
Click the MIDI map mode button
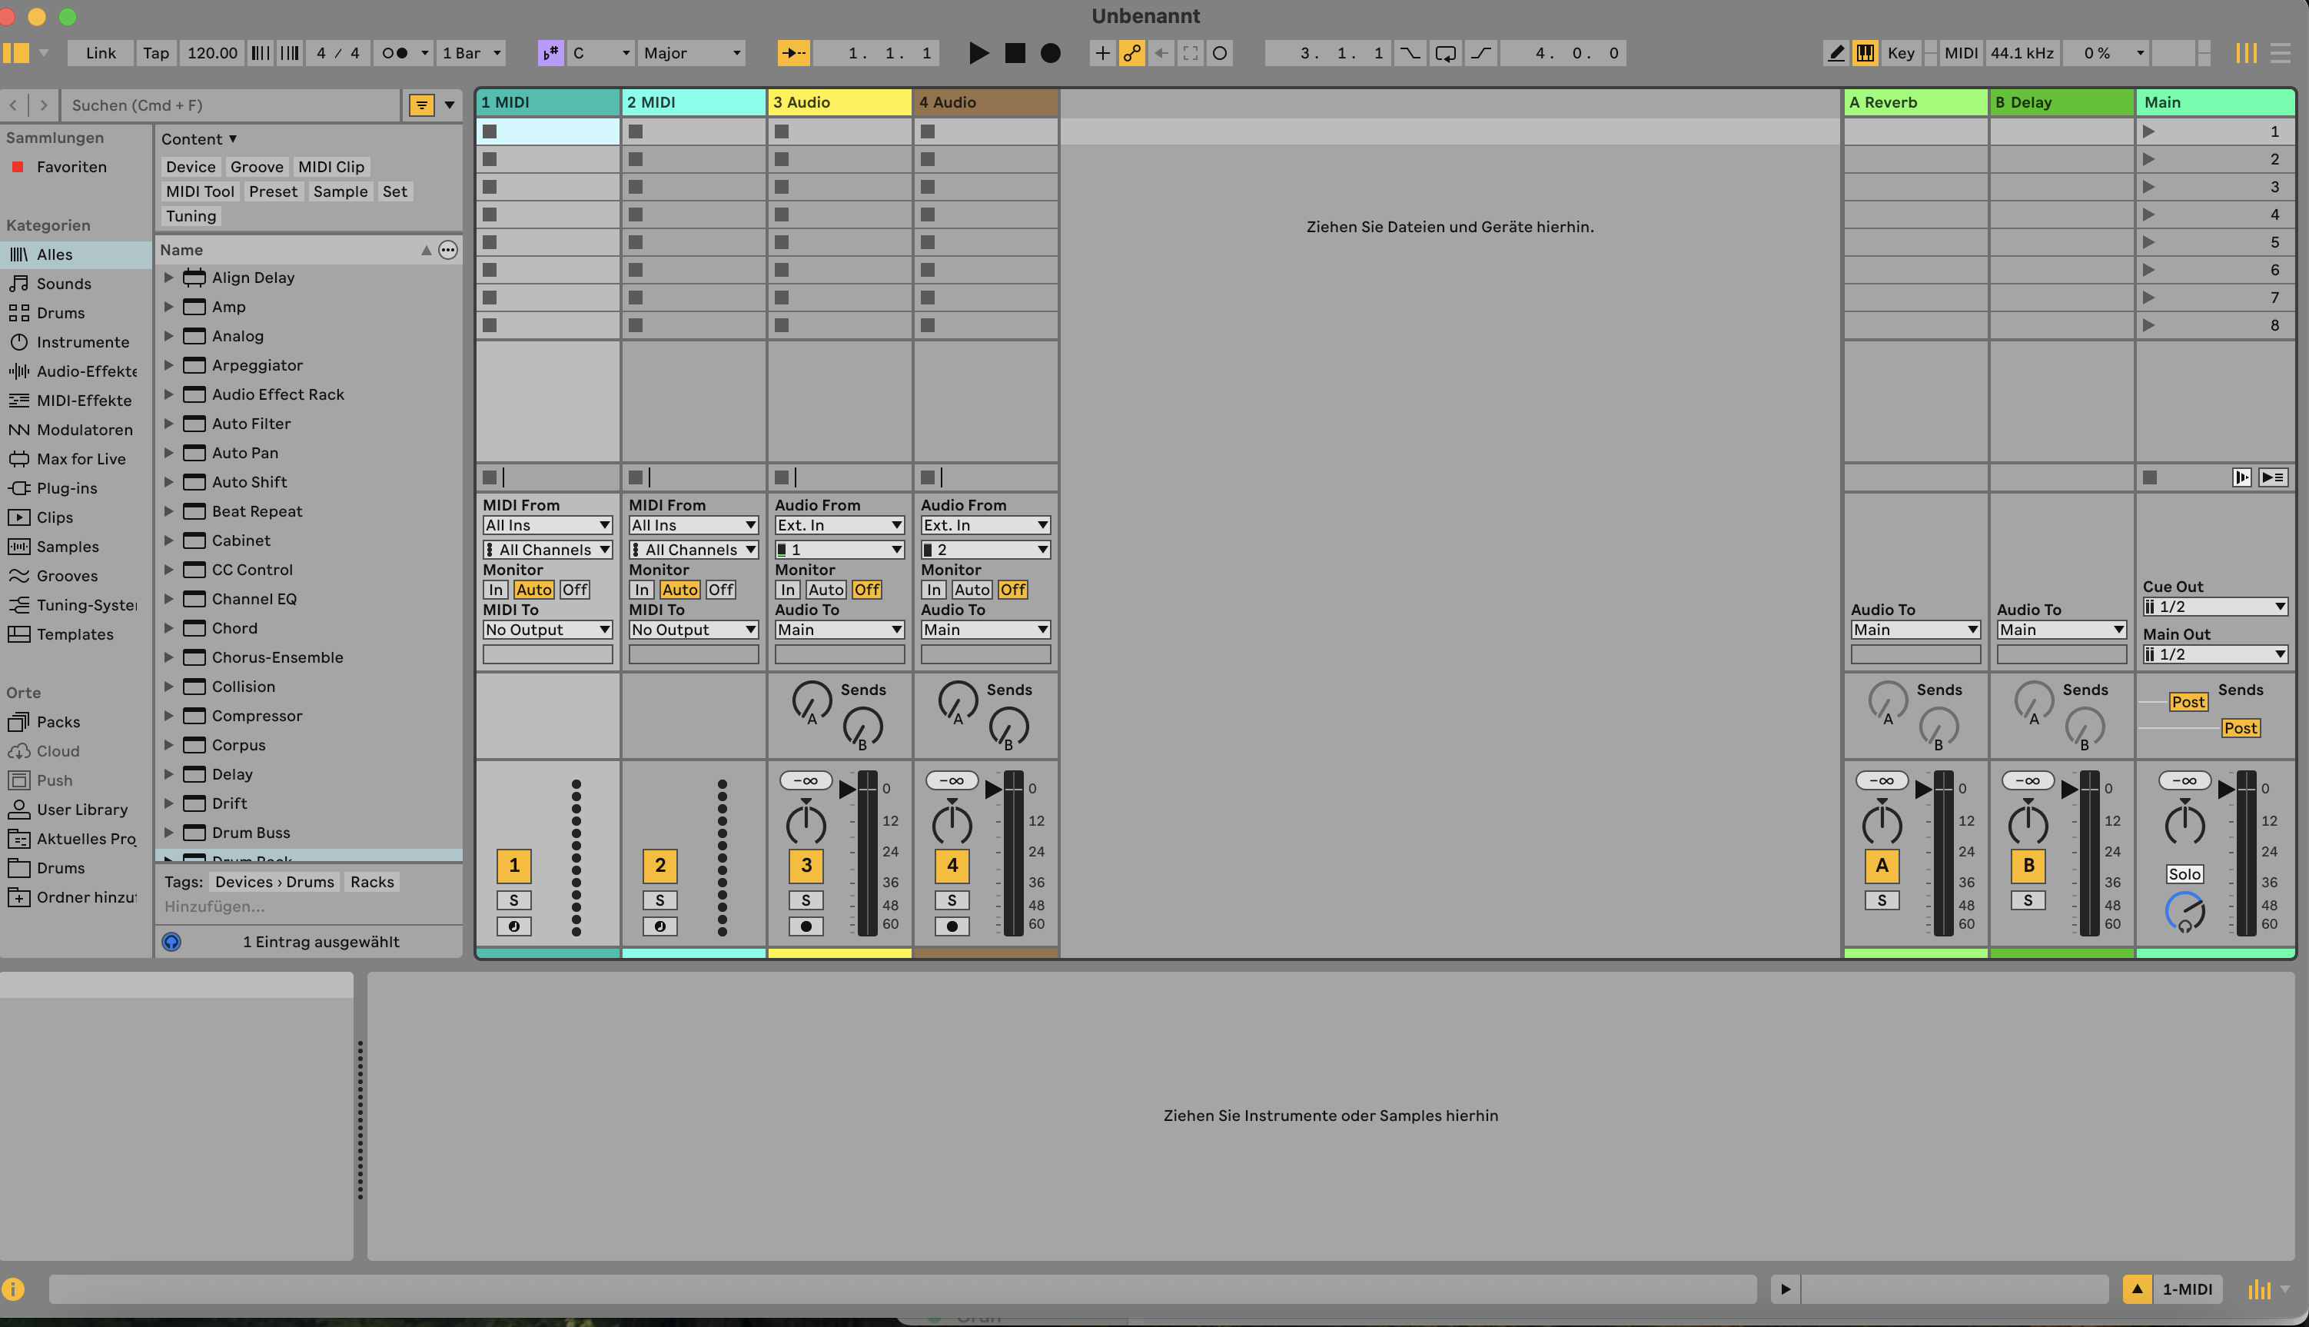[1961, 53]
